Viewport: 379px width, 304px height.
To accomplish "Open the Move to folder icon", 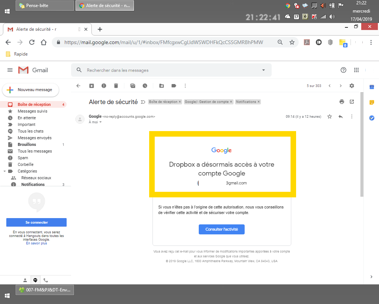I will tap(161, 86).
